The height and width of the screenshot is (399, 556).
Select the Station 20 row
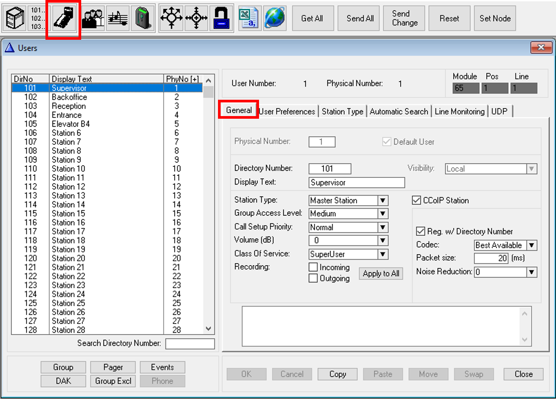(x=108, y=258)
